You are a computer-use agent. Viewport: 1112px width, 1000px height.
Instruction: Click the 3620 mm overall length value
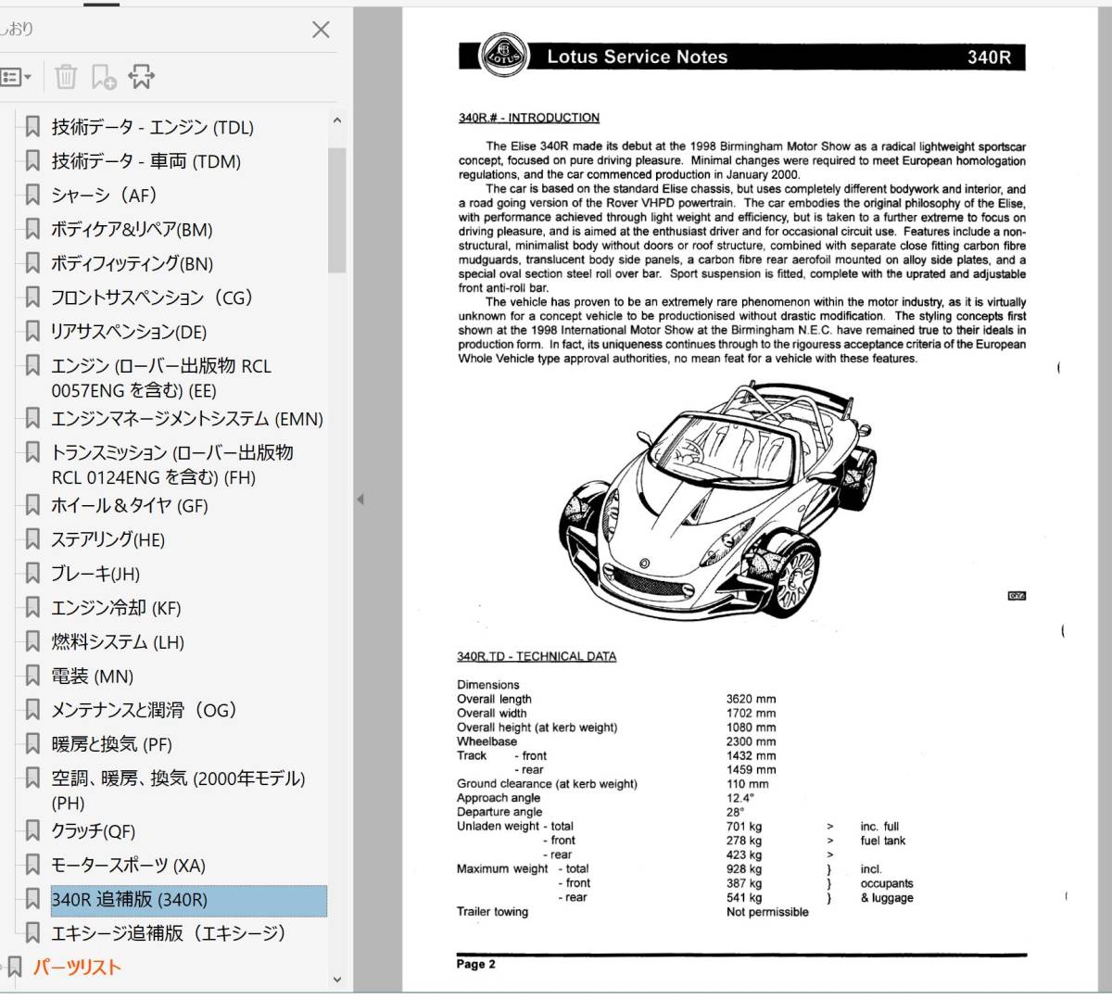point(752,700)
